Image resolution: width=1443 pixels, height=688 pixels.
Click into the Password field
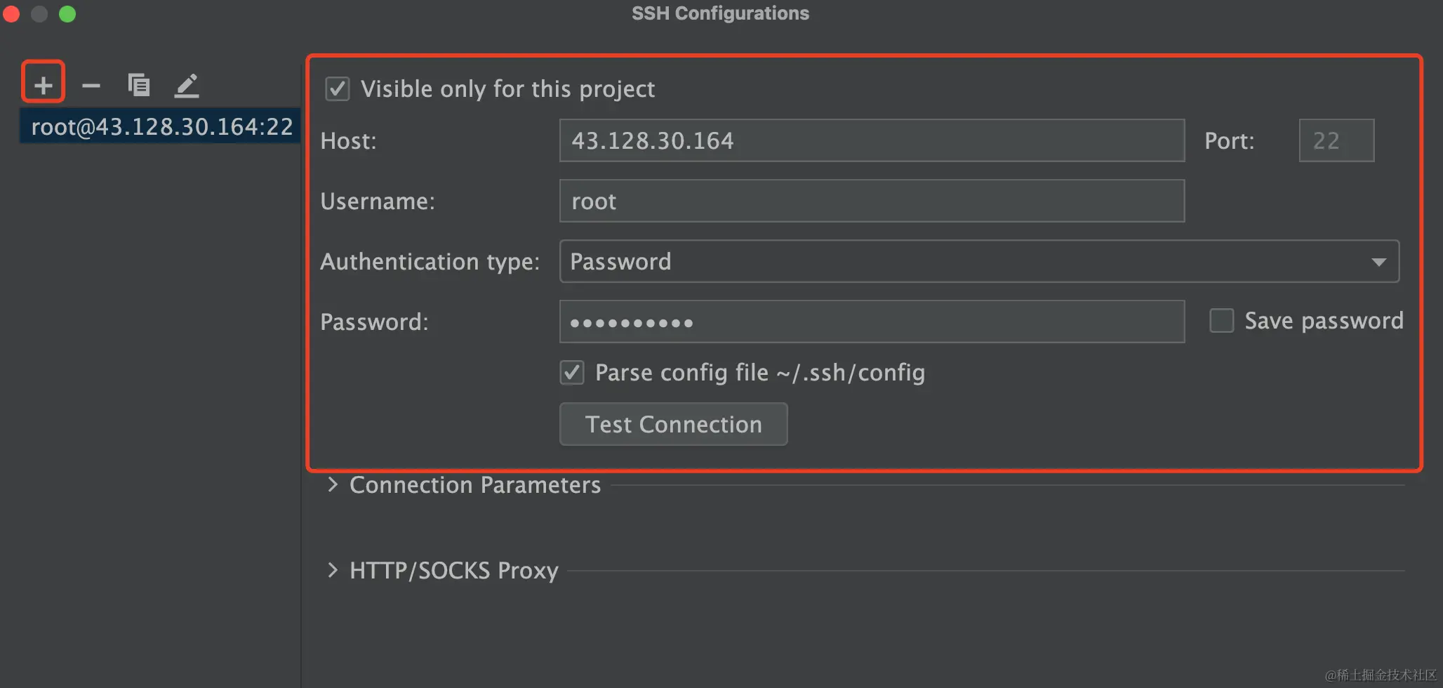872,322
